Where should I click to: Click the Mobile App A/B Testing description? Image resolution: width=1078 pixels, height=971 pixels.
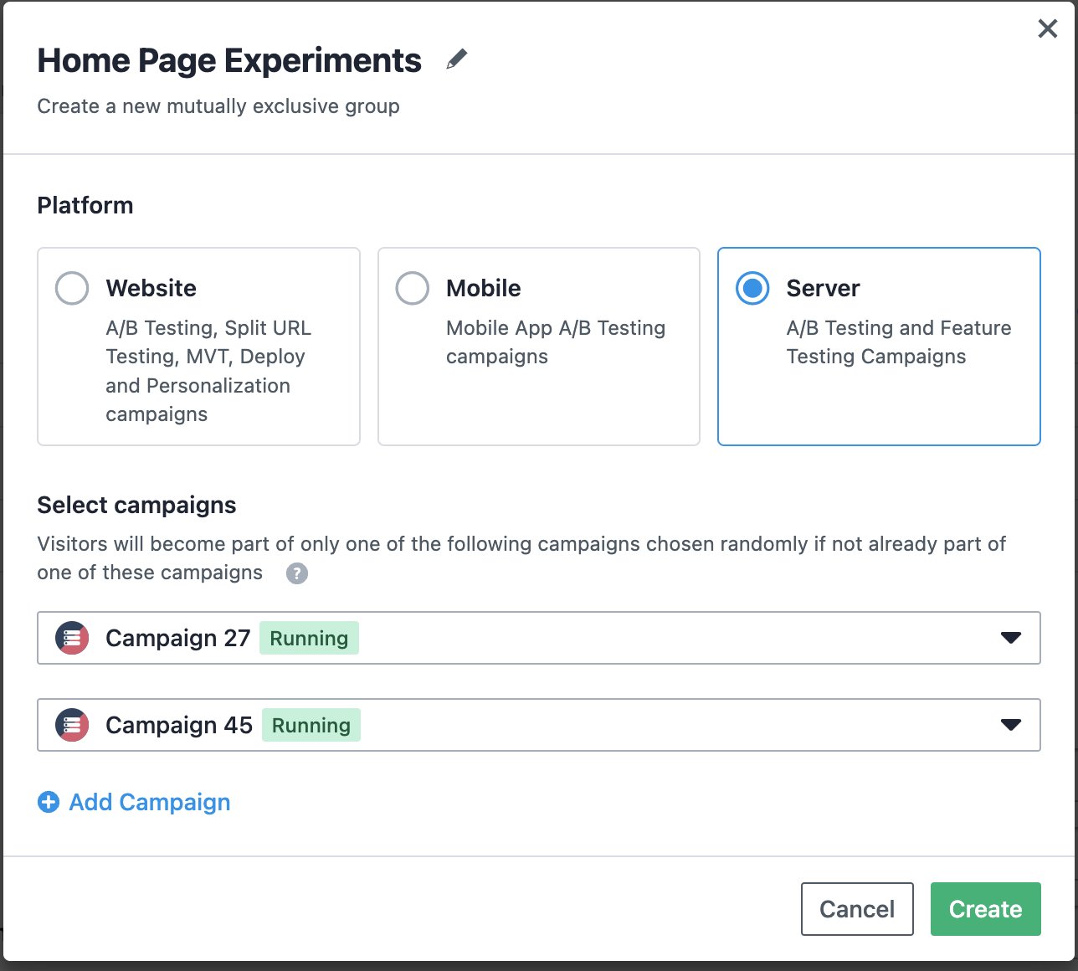(x=556, y=342)
